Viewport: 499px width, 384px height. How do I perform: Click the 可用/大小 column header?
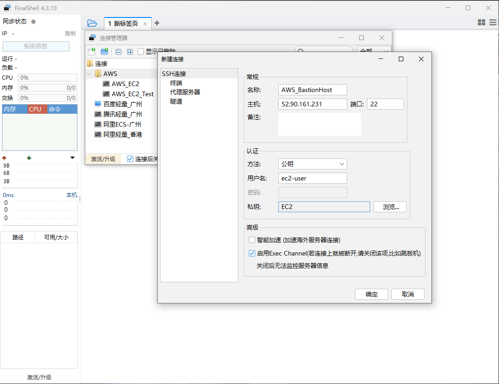pos(56,238)
